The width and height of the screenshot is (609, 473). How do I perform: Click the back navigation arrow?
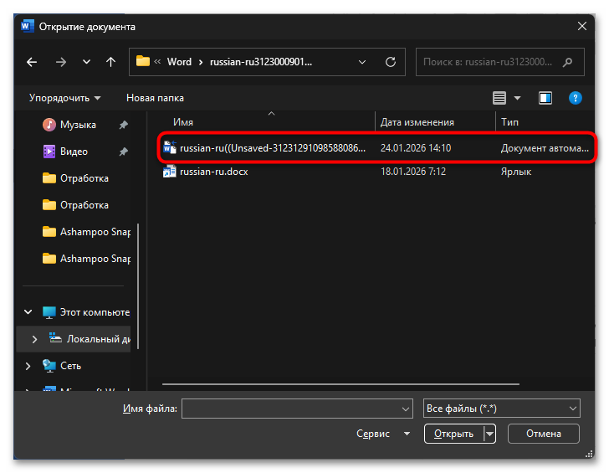coord(32,62)
